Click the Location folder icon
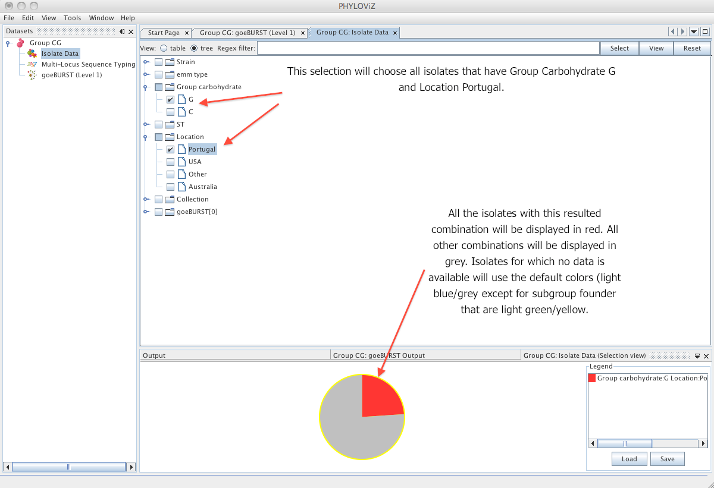Viewport: 714px width, 488px height. point(169,137)
